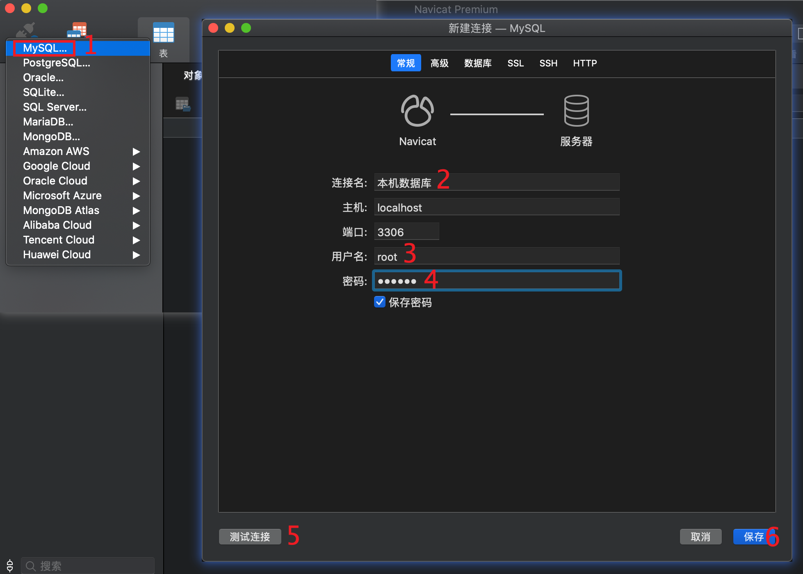Expand the Amazon AWS submenu arrow
This screenshot has height=574, width=803.
tap(136, 152)
